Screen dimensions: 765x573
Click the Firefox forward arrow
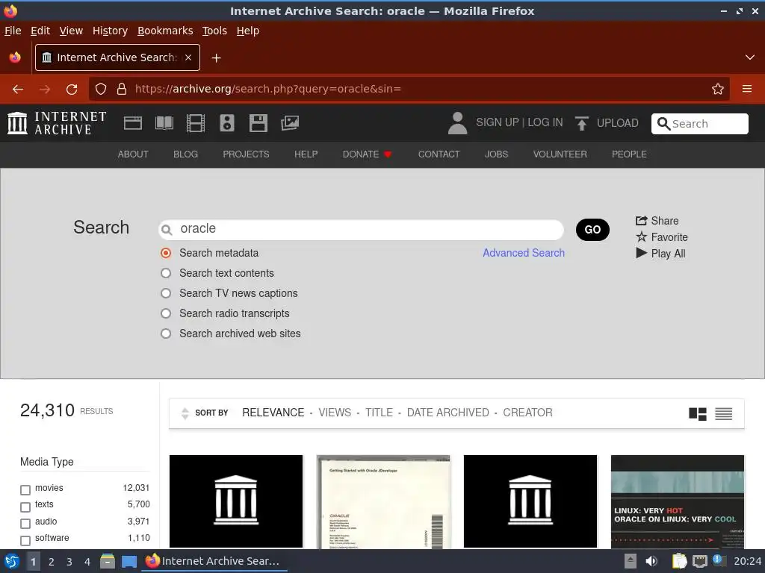(x=45, y=90)
